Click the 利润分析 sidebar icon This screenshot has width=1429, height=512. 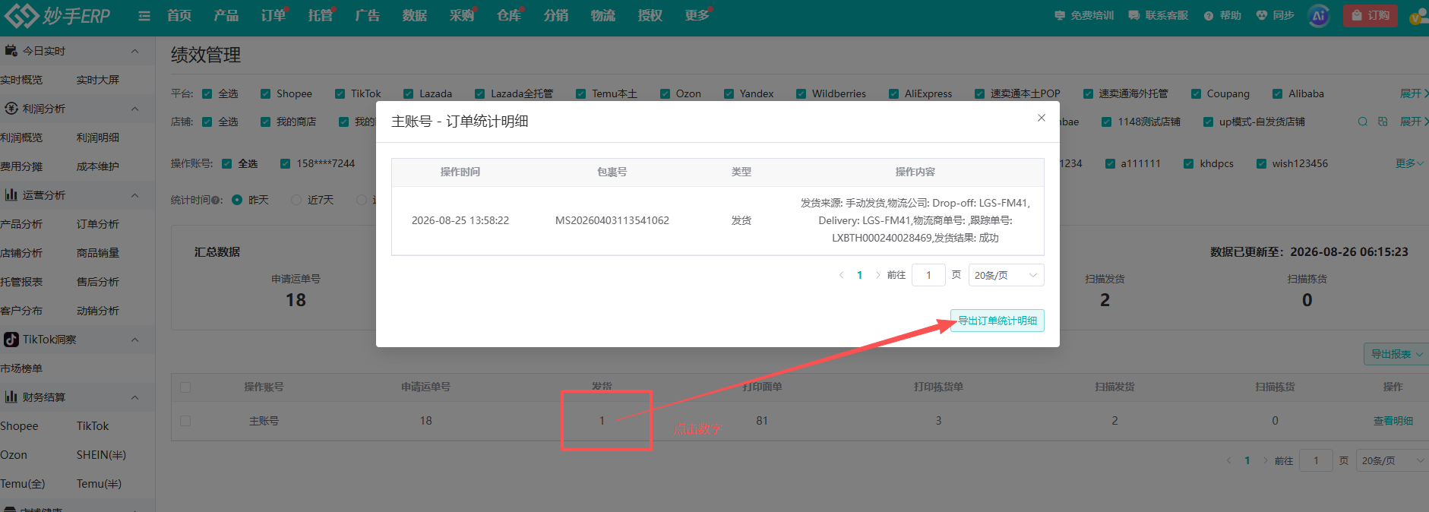click(11, 109)
